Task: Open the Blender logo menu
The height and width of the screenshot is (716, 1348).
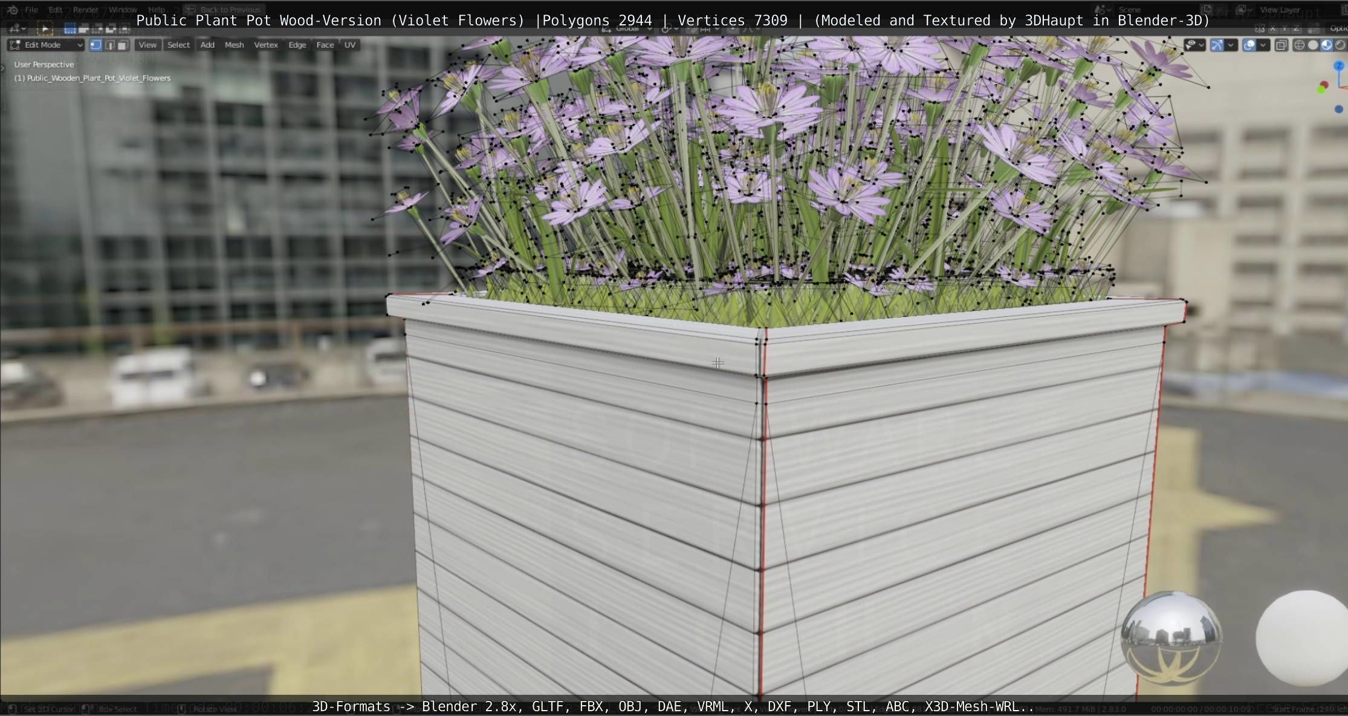Action: (x=11, y=10)
